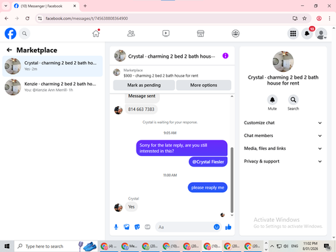Record a voice clip with microphone icon

(116, 227)
